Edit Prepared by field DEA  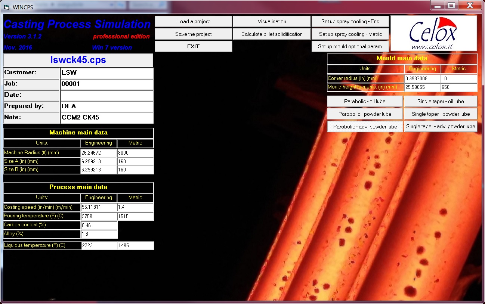107,107
